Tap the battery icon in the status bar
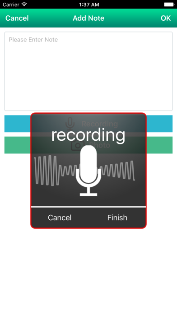This screenshot has height=314, width=177. click(x=169, y=5)
